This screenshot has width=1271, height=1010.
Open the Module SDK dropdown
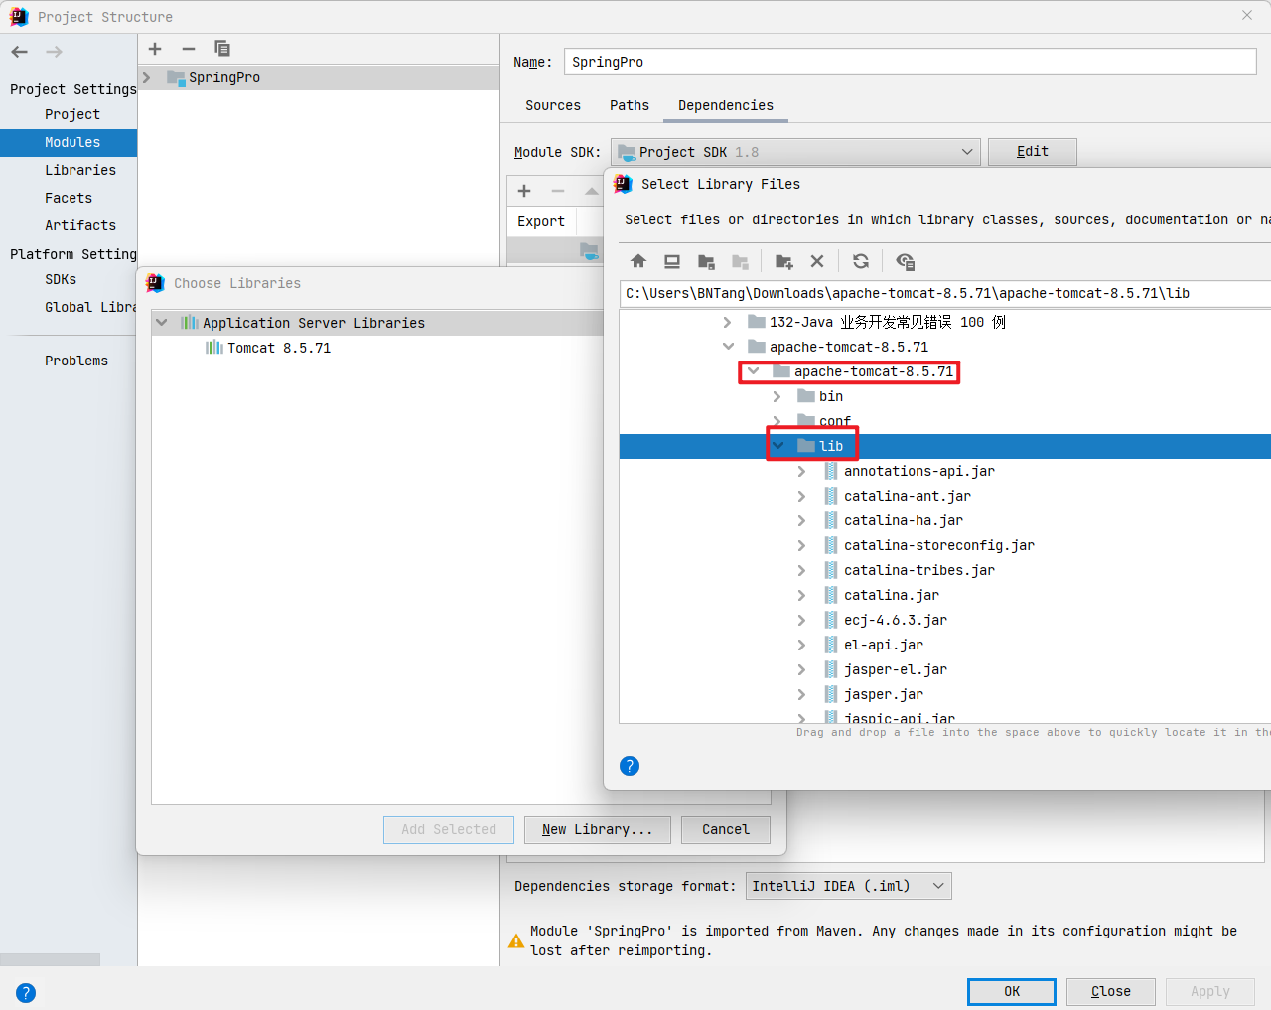(795, 152)
